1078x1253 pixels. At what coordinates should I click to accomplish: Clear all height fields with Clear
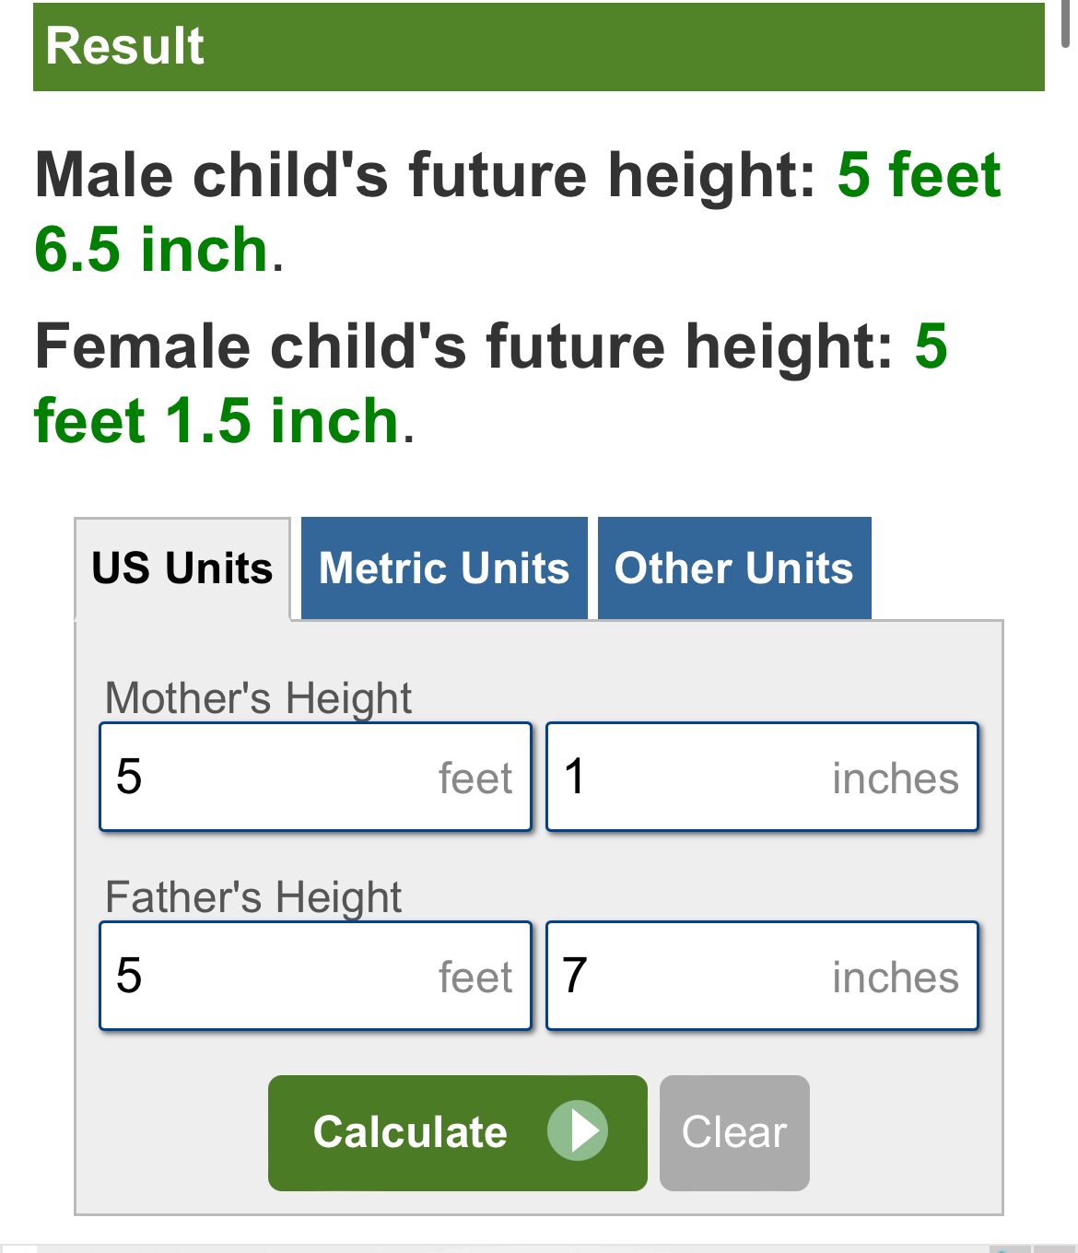[x=734, y=1132]
